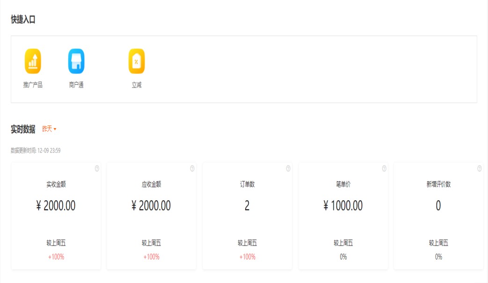
Task: Click the 实时数据 section heading
Action: [x=23, y=130]
